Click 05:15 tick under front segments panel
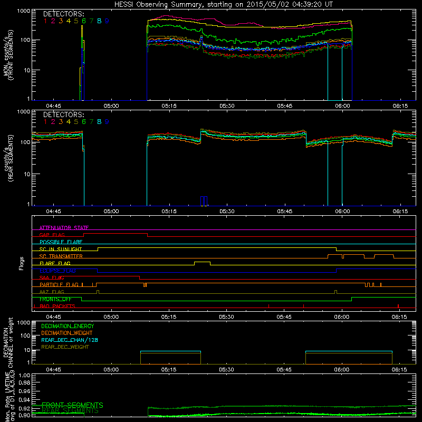 pos(169,106)
